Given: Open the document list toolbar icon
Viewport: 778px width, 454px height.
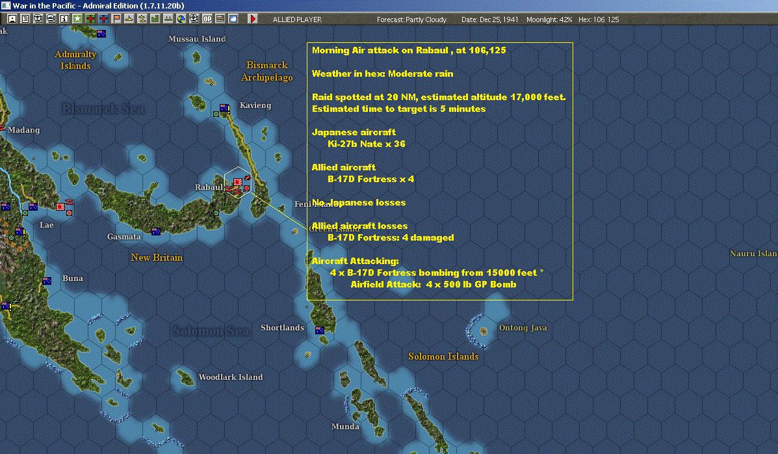Looking at the screenshot, I should [x=25, y=19].
